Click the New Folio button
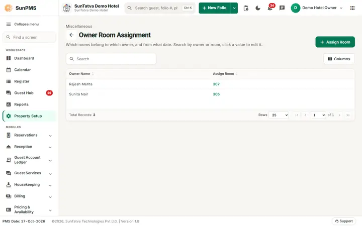The image size is (362, 226). pos(215,8)
